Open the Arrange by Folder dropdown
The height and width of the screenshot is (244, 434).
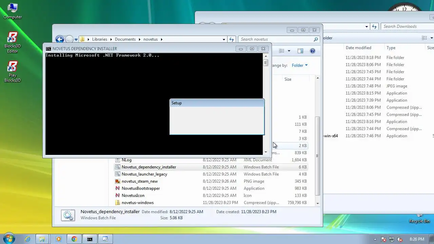300,65
